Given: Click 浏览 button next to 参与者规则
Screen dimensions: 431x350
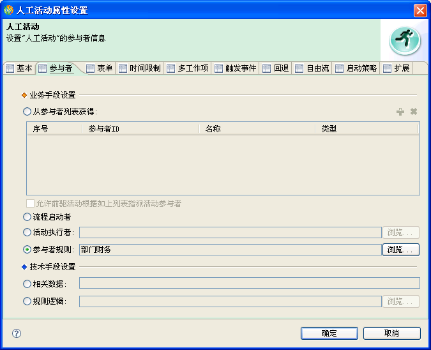Looking at the screenshot, I should (400, 250).
